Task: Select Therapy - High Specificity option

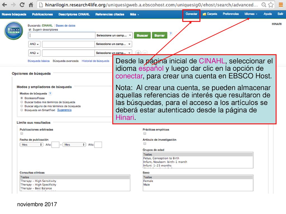Action: tap(75, 184)
